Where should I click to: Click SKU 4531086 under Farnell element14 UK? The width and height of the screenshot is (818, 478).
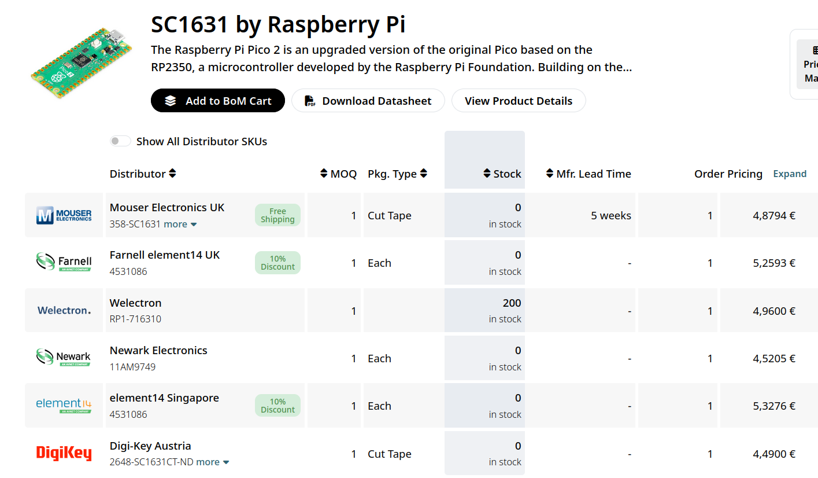128,271
